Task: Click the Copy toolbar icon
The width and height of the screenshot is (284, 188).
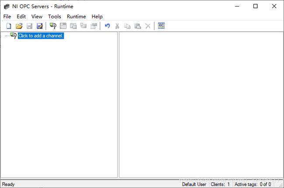Action: tap(127, 26)
